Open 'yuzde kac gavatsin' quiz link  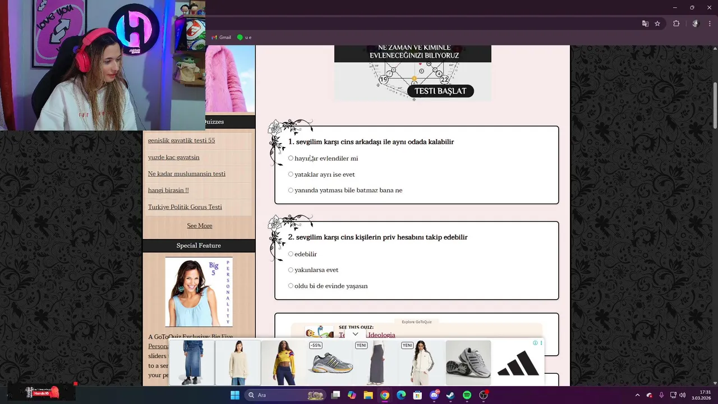173,157
